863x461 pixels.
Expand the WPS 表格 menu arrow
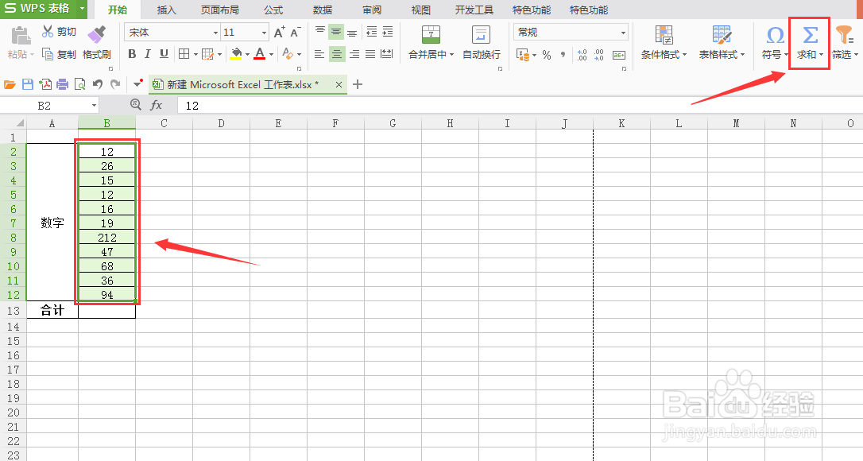coord(82,9)
